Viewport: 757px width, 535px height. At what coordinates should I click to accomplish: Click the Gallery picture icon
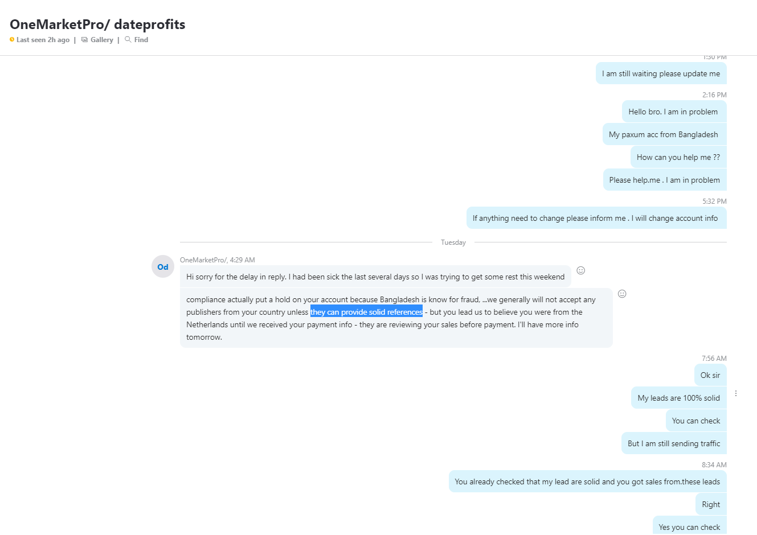click(x=84, y=40)
